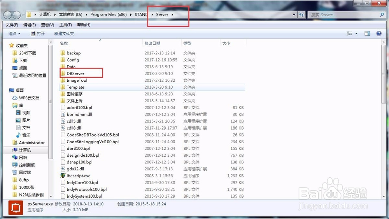This screenshot has width=389, height=219.
Task: Click the backup folder icon
Action: coord(63,53)
